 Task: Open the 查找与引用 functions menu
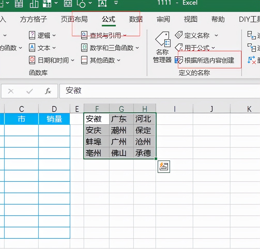[104, 35]
